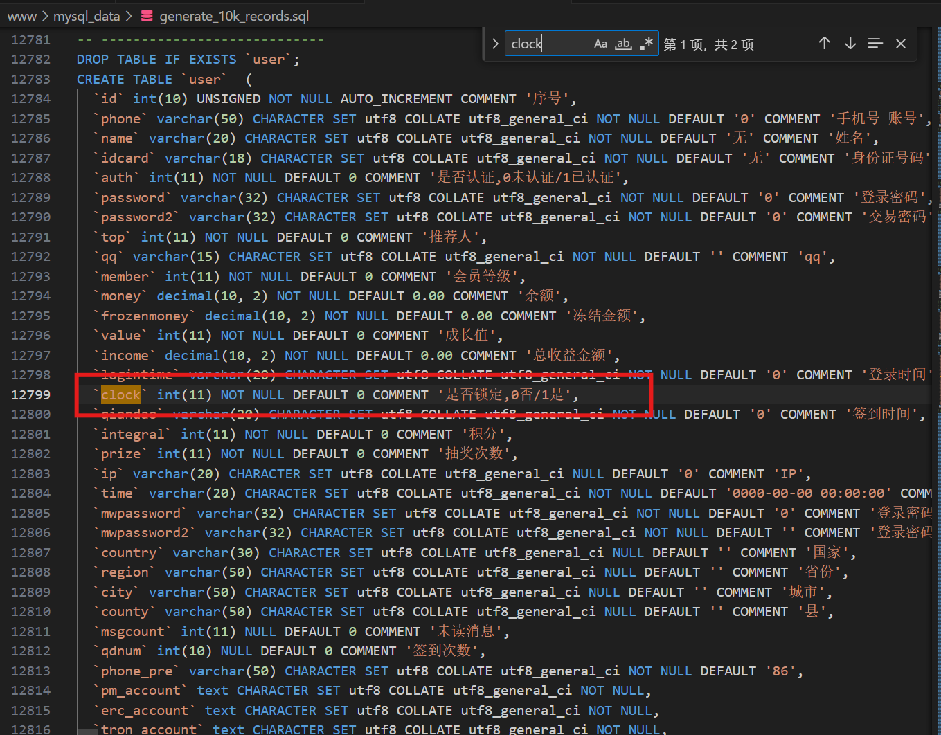Click the `erc_account` column name

[145, 710]
